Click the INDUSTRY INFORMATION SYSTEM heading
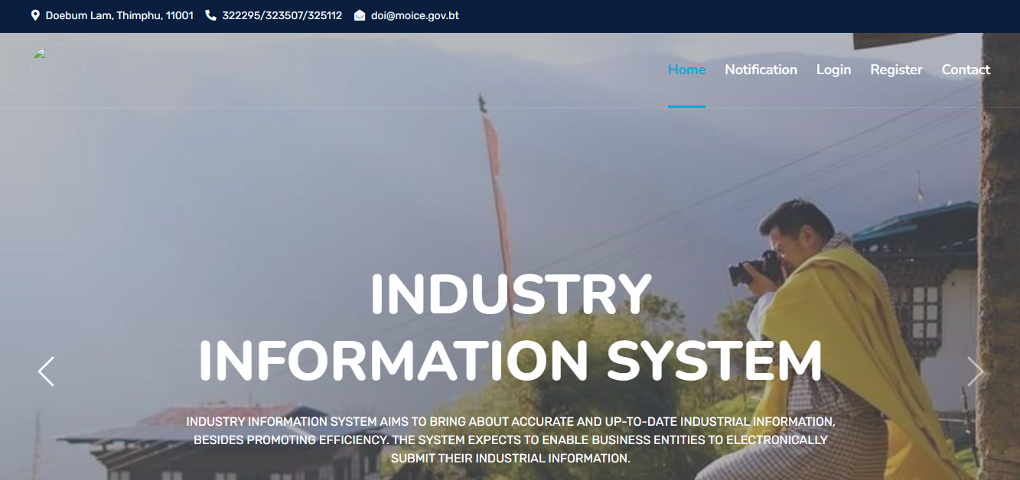 [510, 327]
